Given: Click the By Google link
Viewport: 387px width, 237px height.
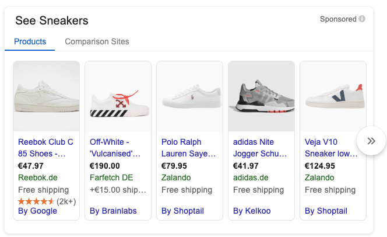Looking at the screenshot, I should tap(37, 211).
